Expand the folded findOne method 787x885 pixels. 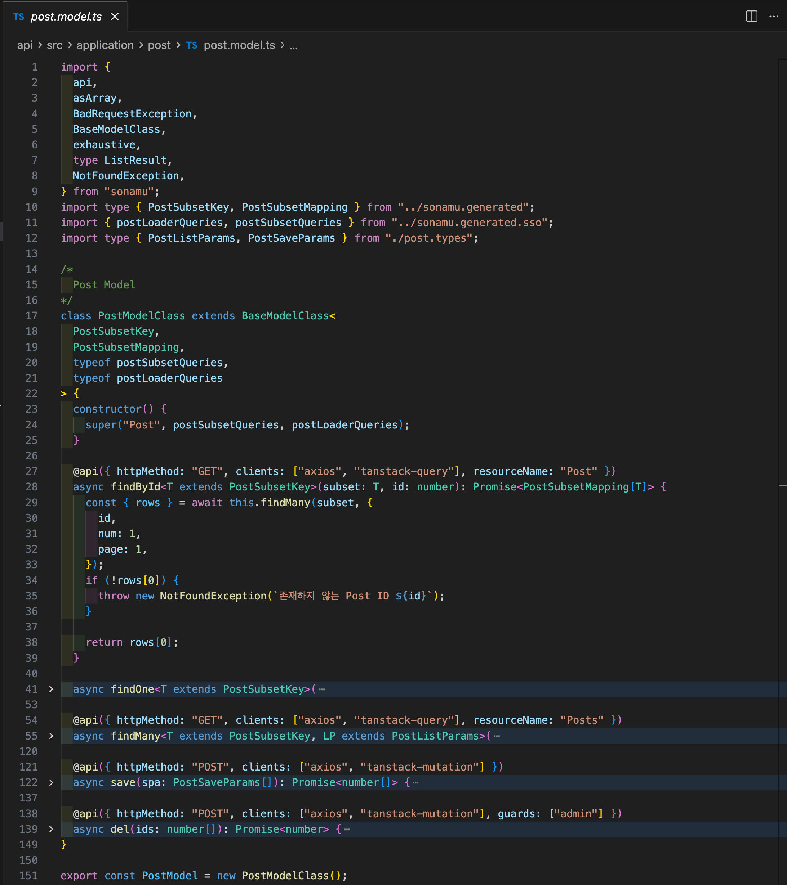51,689
